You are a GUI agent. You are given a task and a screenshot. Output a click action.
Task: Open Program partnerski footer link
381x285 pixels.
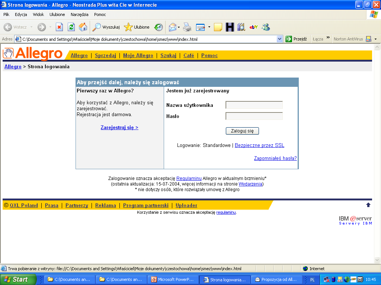pyautogui.click(x=145, y=205)
